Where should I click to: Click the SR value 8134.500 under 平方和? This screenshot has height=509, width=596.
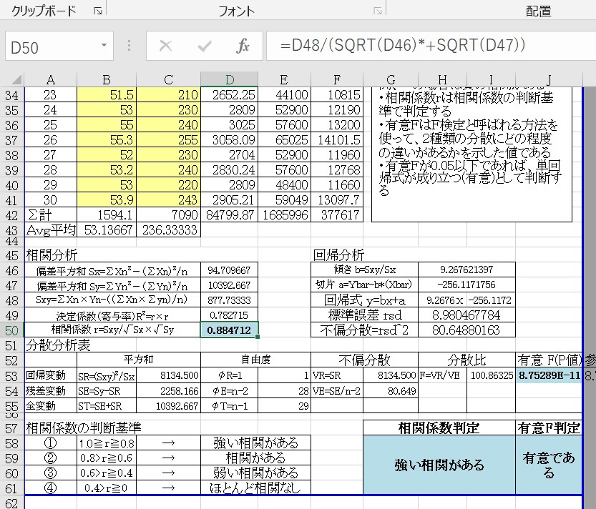[168, 375]
